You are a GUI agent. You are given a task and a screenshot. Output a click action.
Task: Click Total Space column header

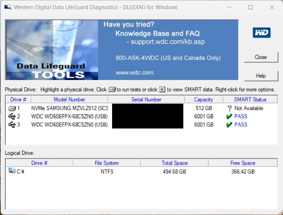(x=175, y=163)
